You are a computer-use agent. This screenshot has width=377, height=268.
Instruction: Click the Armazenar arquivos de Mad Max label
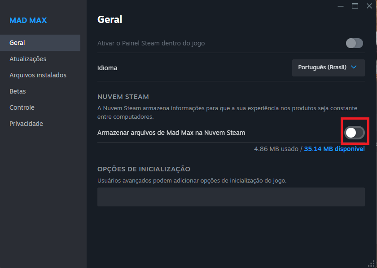click(x=171, y=133)
